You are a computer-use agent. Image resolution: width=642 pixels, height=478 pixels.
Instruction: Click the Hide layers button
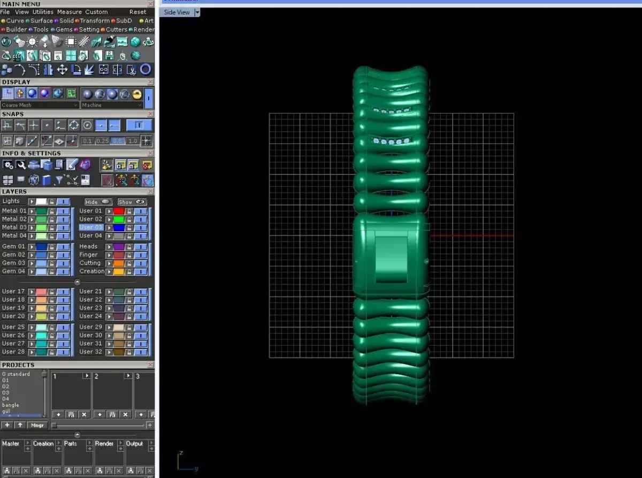(98, 202)
